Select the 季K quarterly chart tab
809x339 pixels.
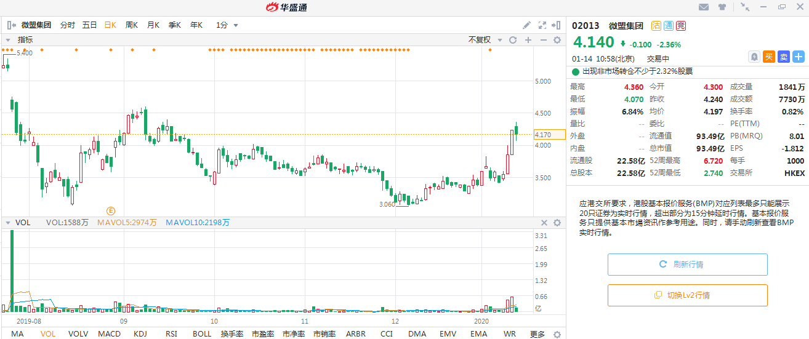(175, 25)
